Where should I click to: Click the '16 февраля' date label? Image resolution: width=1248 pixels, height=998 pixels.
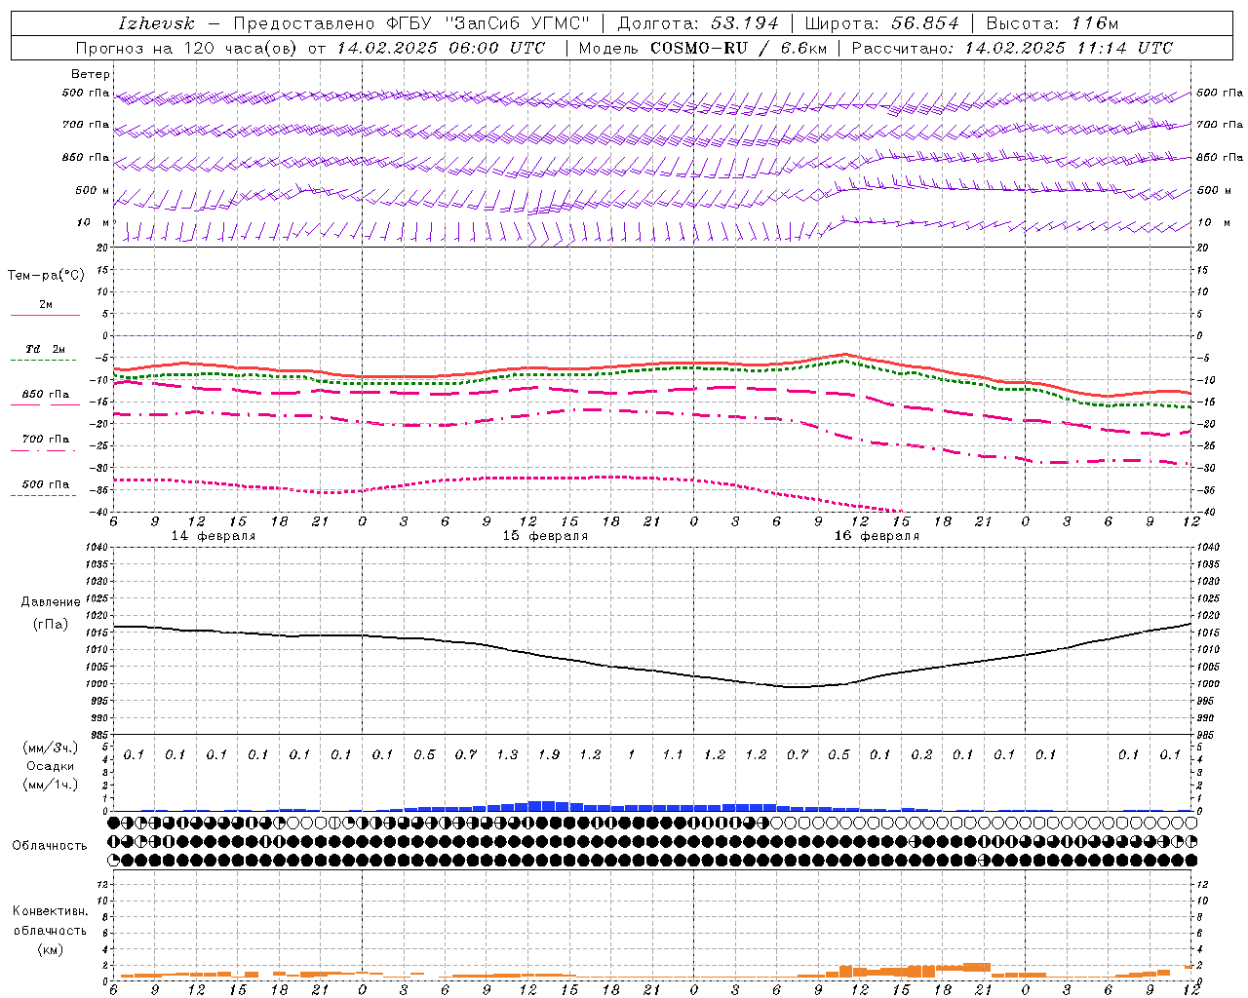point(877,535)
